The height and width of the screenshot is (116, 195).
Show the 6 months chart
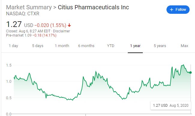(x=86, y=46)
